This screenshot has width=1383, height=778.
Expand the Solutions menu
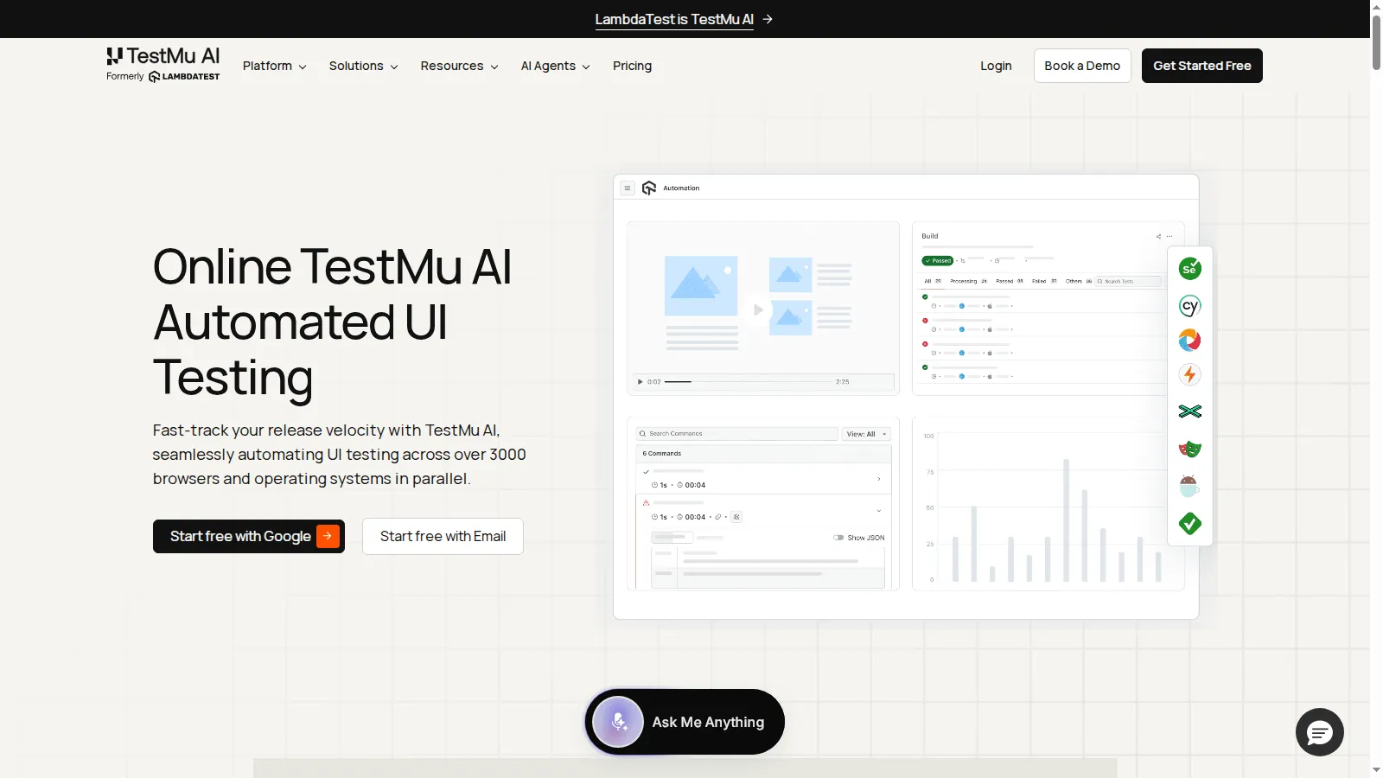pyautogui.click(x=363, y=66)
